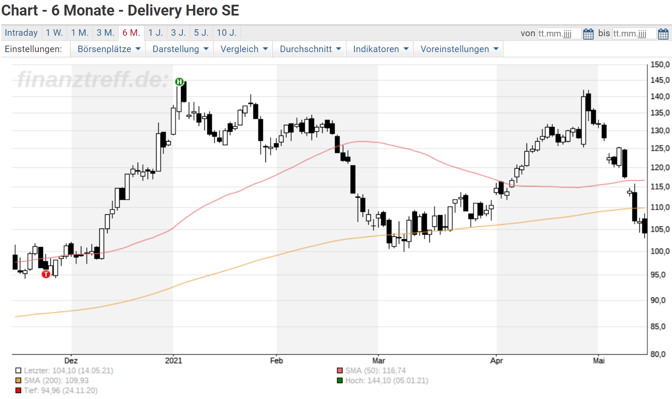672x399 pixels.
Task: Switch chart to 10 J. timeframe
Action: point(226,33)
